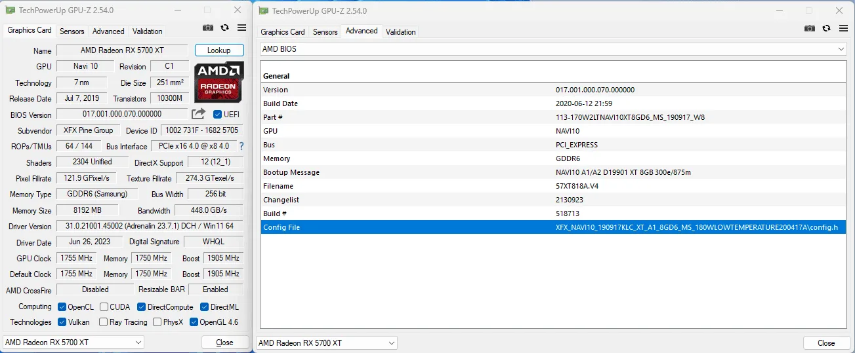Toggle the DirectCompute checkbox
The height and width of the screenshot is (353, 855).
142,307
